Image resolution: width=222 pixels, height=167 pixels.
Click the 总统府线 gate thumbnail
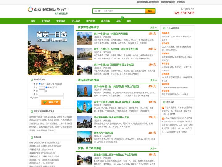pos(85,54)
